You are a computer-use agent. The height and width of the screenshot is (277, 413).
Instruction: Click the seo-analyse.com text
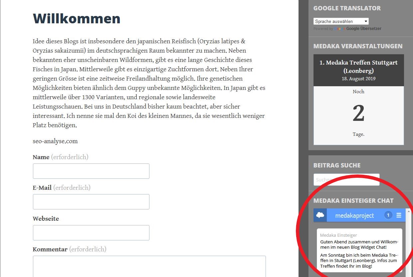coord(55,141)
